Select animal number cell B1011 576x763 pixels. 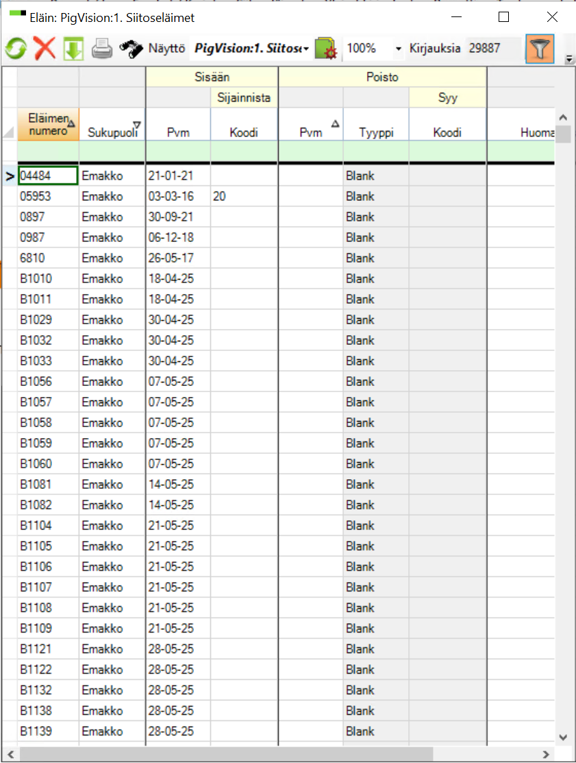coord(48,299)
